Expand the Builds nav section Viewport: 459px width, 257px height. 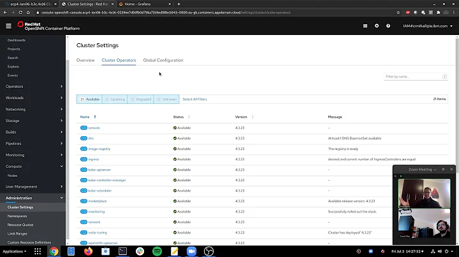pyautogui.click(x=34, y=132)
